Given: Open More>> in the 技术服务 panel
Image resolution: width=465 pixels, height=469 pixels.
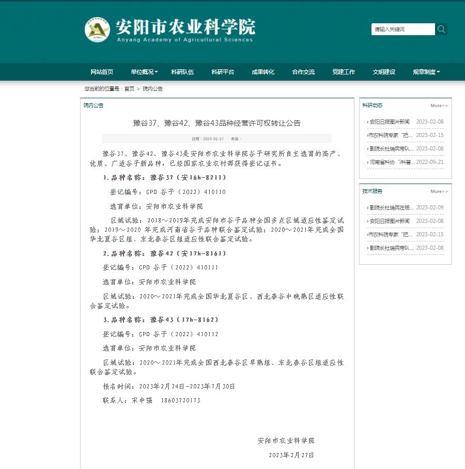Looking at the screenshot, I should tap(439, 191).
